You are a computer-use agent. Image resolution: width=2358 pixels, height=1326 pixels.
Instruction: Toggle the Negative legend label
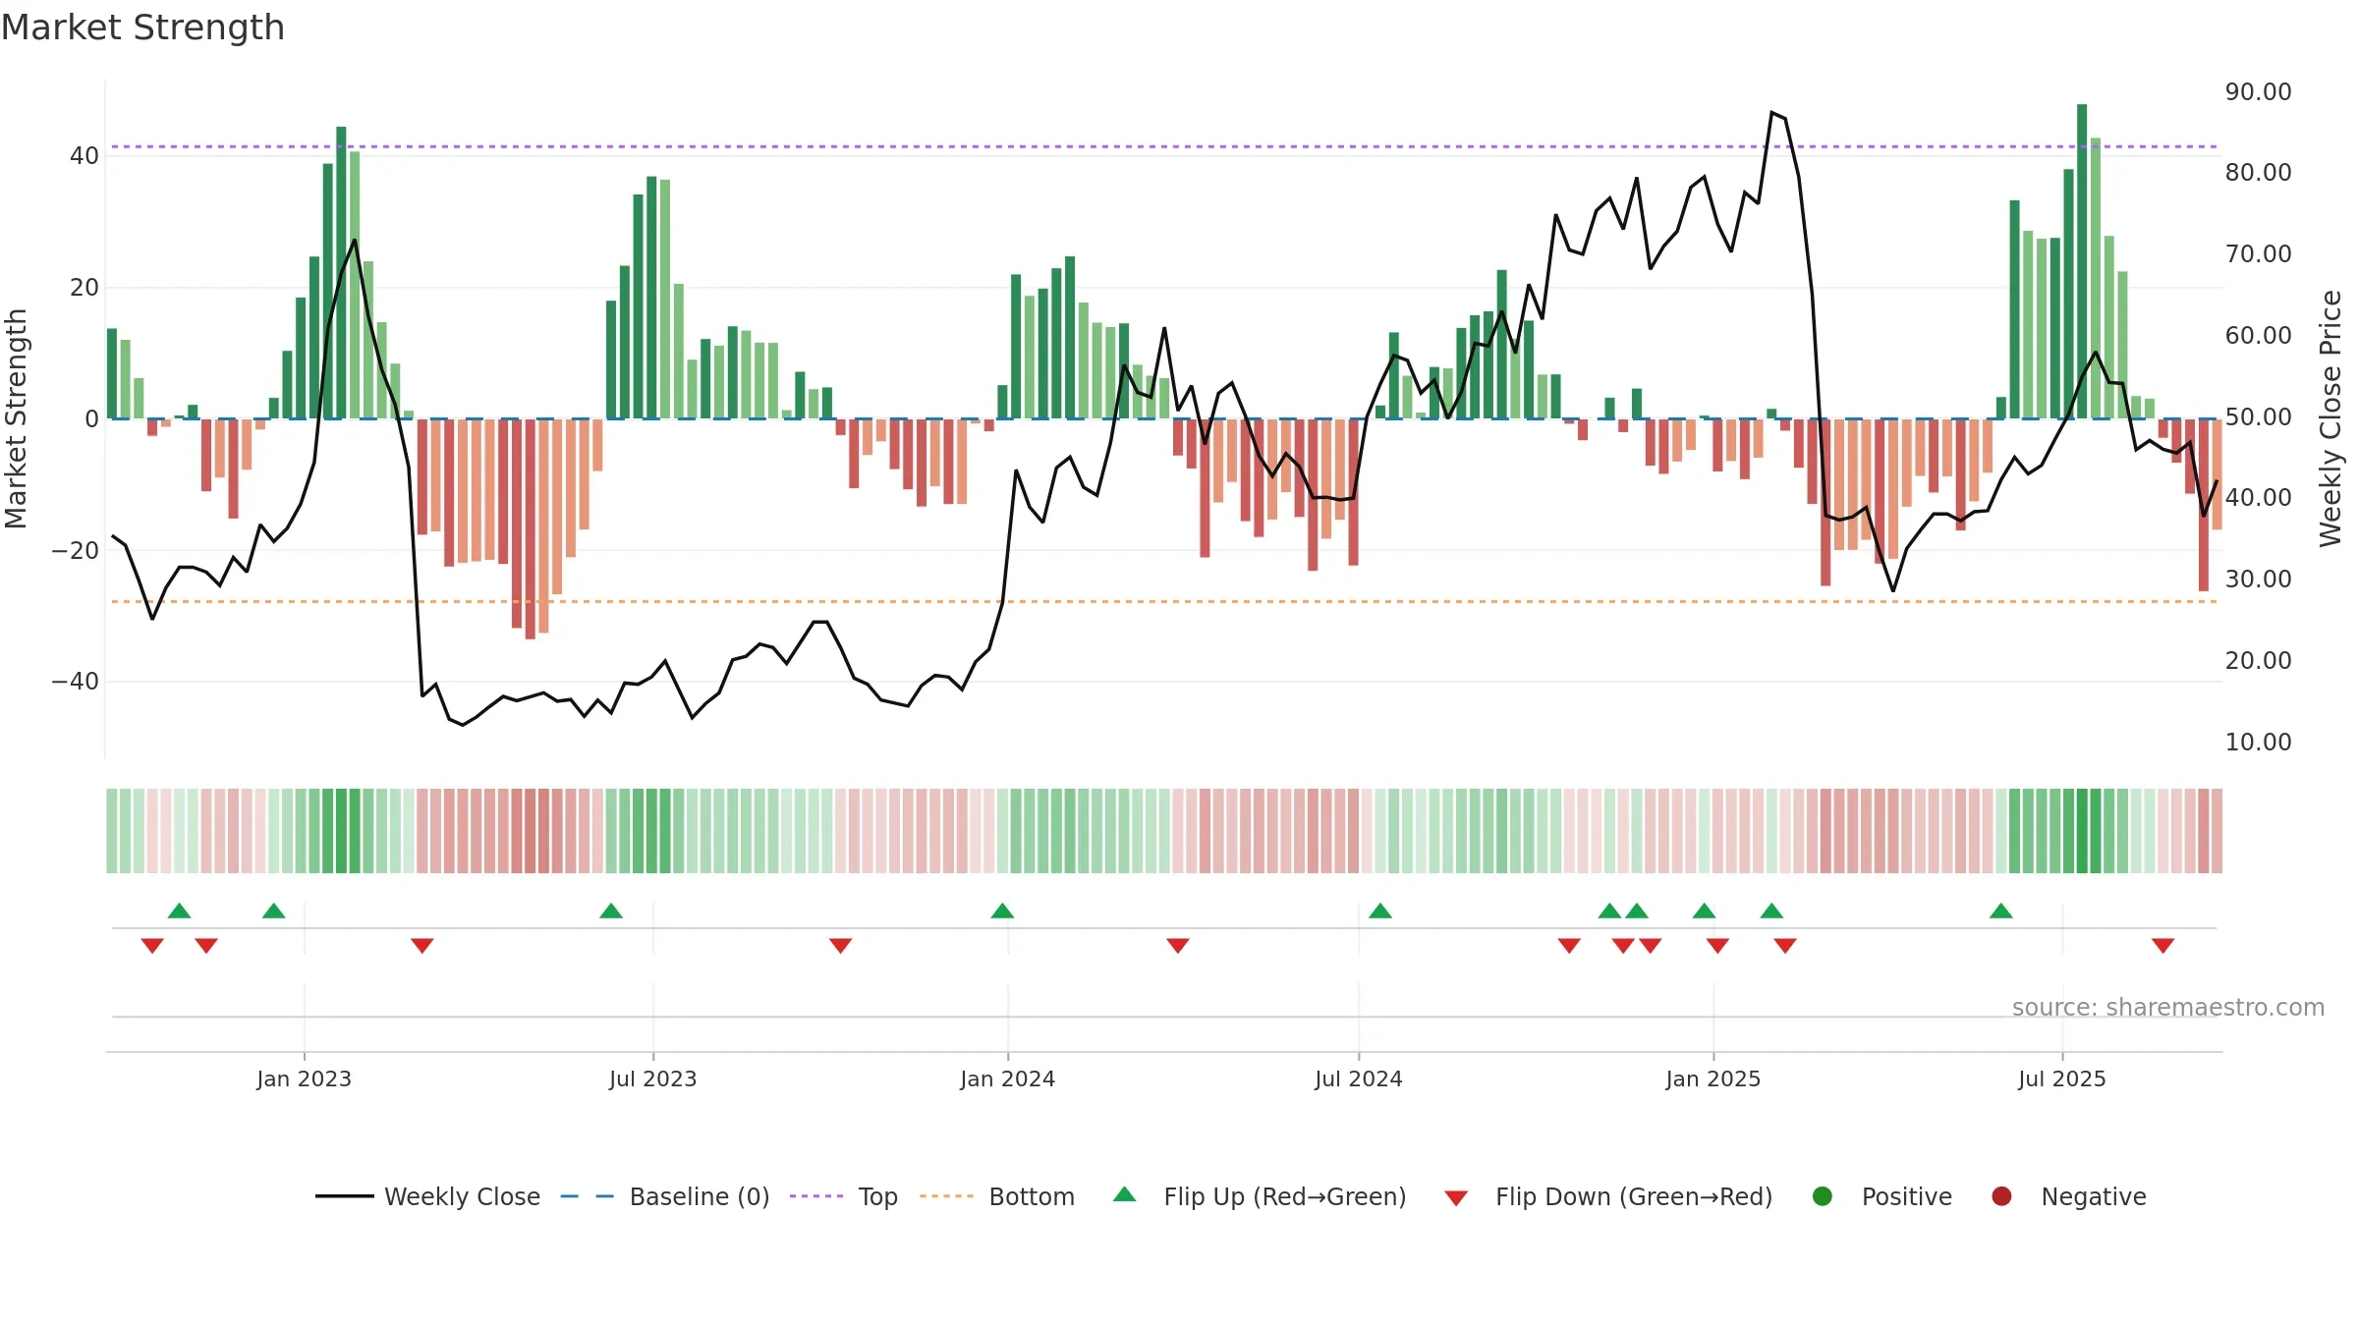(2094, 1197)
